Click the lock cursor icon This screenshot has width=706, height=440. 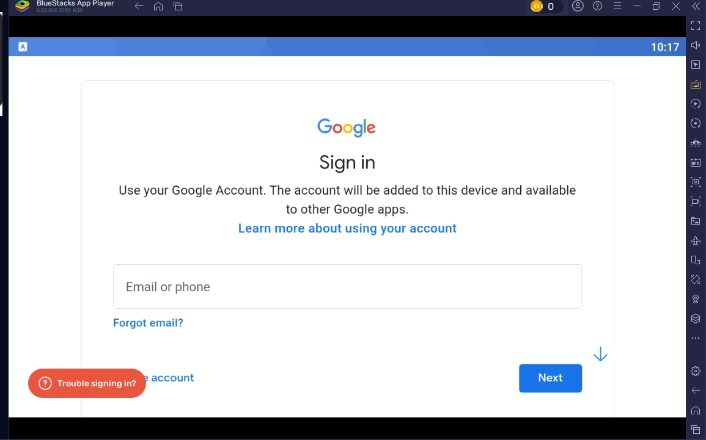coord(696,65)
